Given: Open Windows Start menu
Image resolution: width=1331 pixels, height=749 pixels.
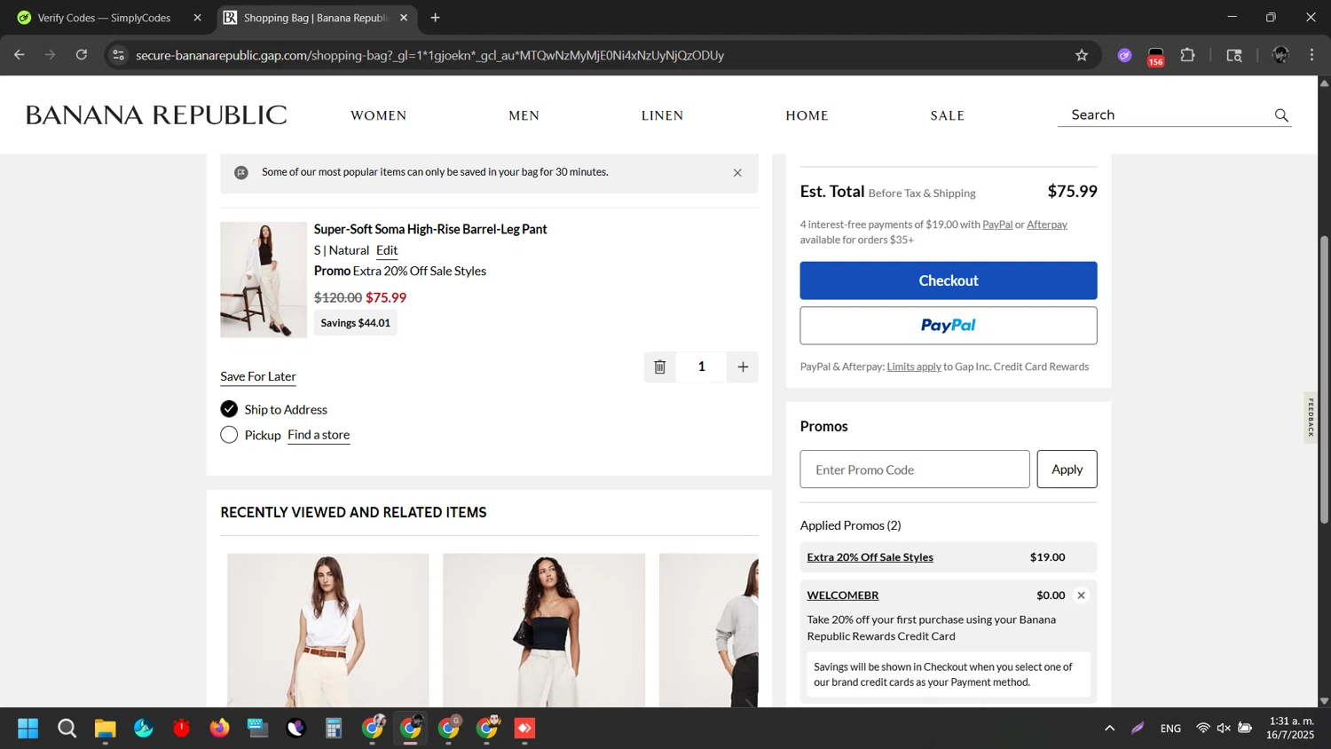Looking at the screenshot, I should tap(28, 729).
